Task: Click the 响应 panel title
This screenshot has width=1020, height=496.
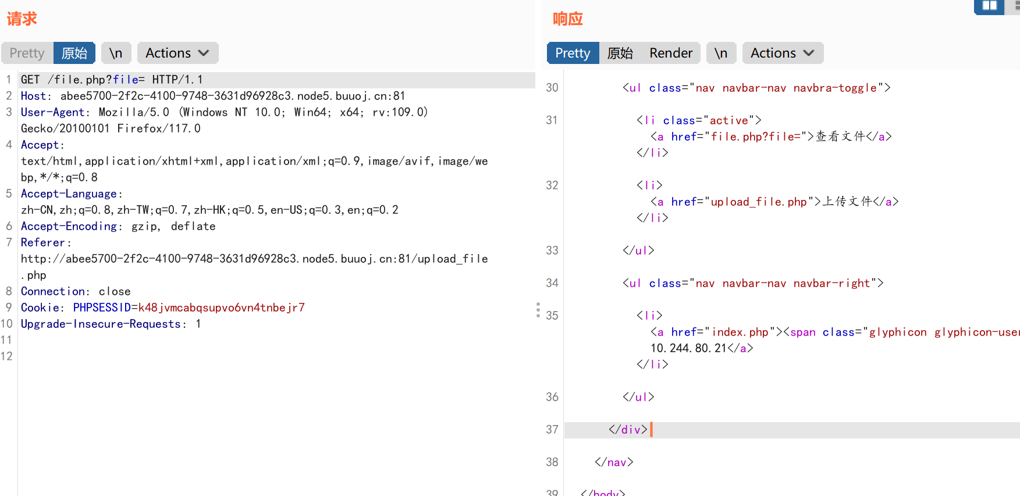Action: (x=568, y=19)
